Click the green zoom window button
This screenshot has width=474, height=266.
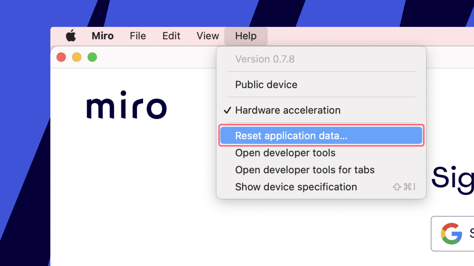coord(92,57)
